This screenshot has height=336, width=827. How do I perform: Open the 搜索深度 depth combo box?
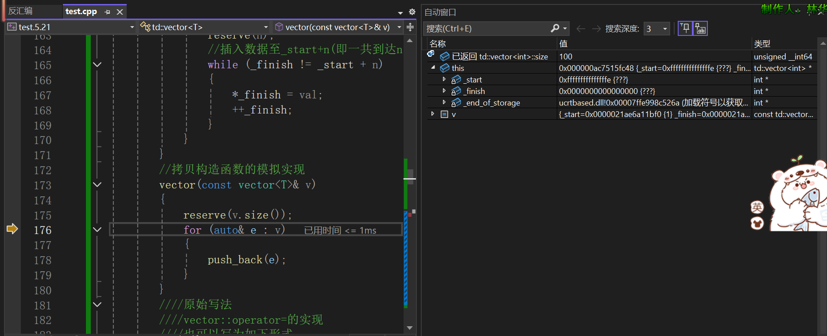point(656,29)
